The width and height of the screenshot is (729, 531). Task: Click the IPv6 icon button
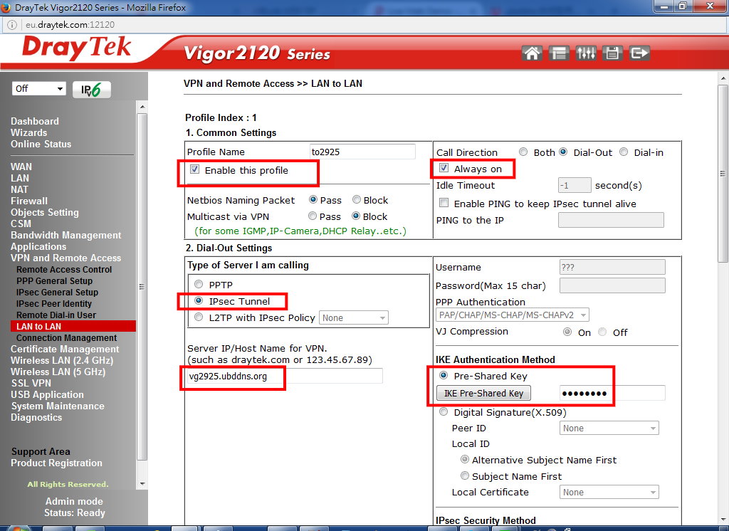(x=91, y=90)
